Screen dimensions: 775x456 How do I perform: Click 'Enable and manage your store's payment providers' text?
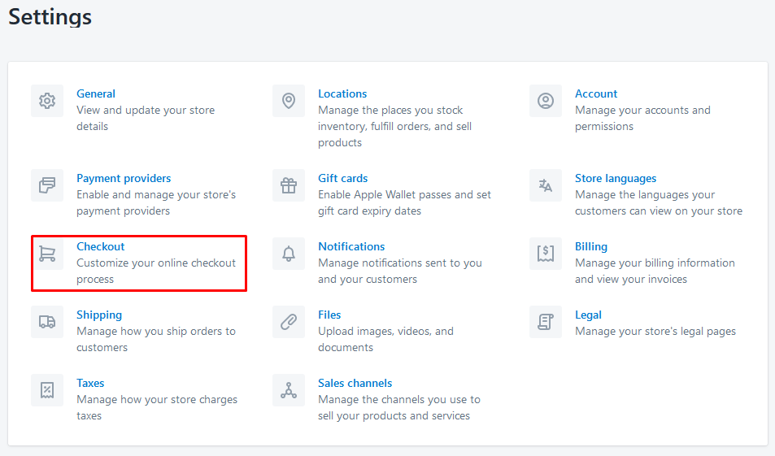click(x=156, y=202)
